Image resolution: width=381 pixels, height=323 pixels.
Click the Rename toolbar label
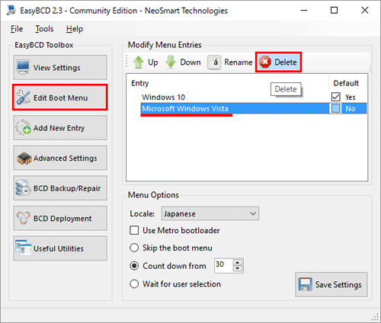tap(239, 62)
